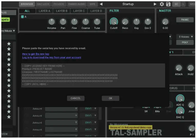
Task: Toggle the POLY mode button
Action: [185, 42]
